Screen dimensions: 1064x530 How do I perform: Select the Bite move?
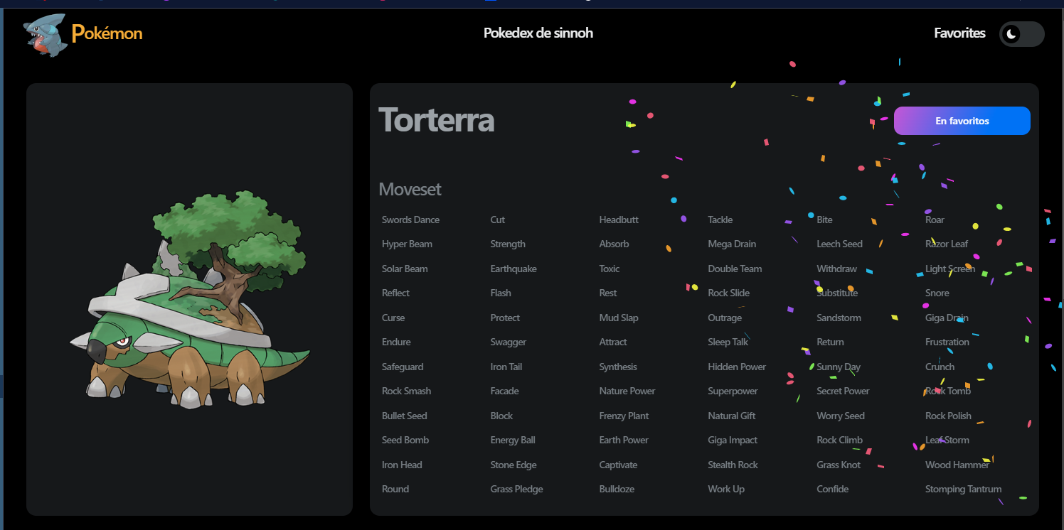[824, 220]
